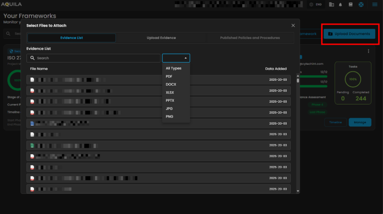Image resolution: width=383 pixels, height=214 pixels.
Task: Click the Upload Documents button
Action: point(349,34)
